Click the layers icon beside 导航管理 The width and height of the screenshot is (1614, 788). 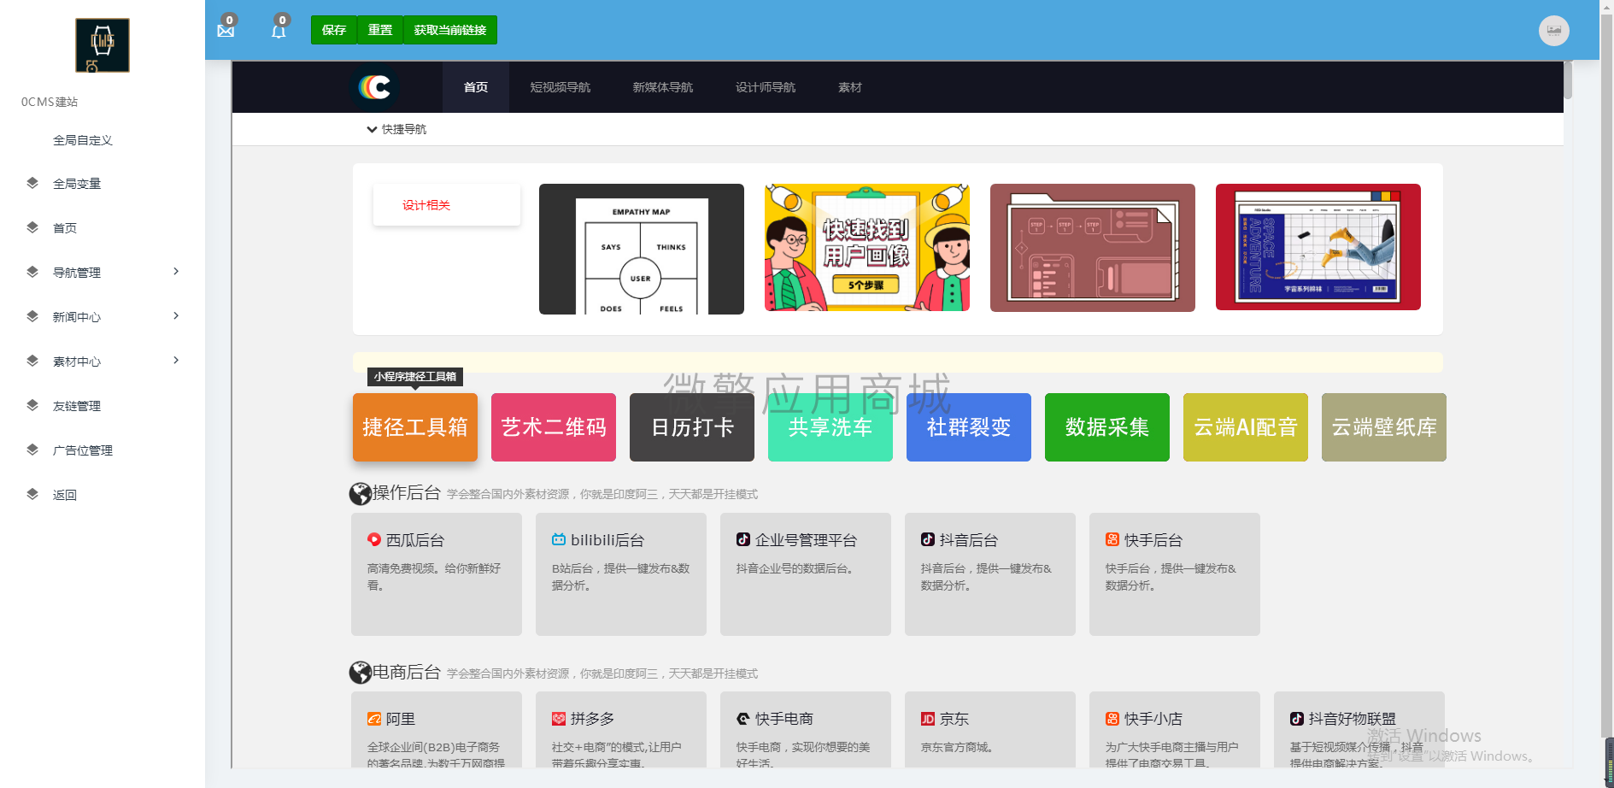point(32,272)
